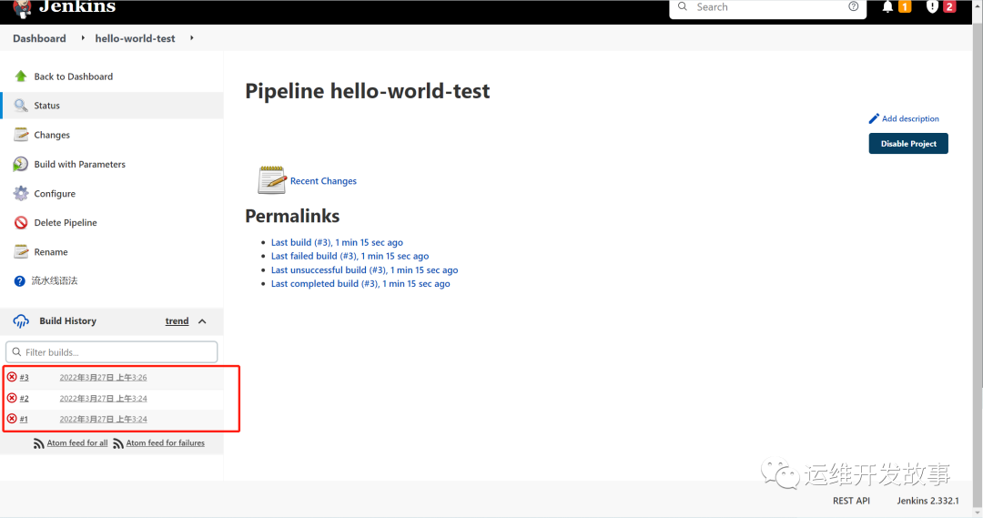
Task: Focus the header Search field
Action: [768, 7]
